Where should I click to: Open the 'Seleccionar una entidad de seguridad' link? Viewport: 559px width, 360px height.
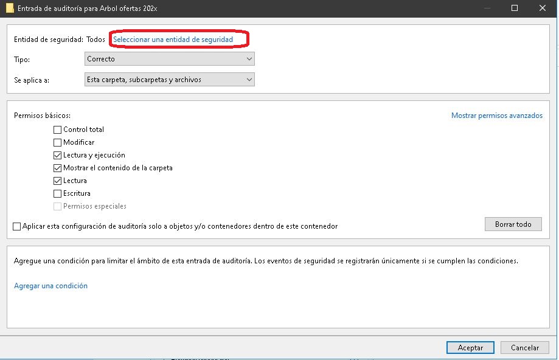[x=173, y=40]
